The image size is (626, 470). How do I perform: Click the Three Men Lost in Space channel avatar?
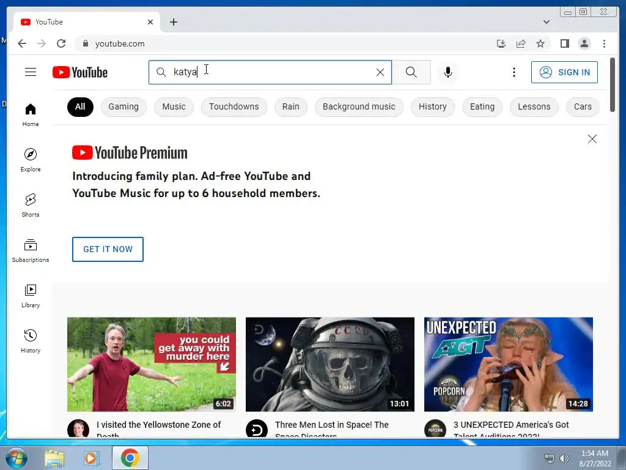tap(257, 428)
